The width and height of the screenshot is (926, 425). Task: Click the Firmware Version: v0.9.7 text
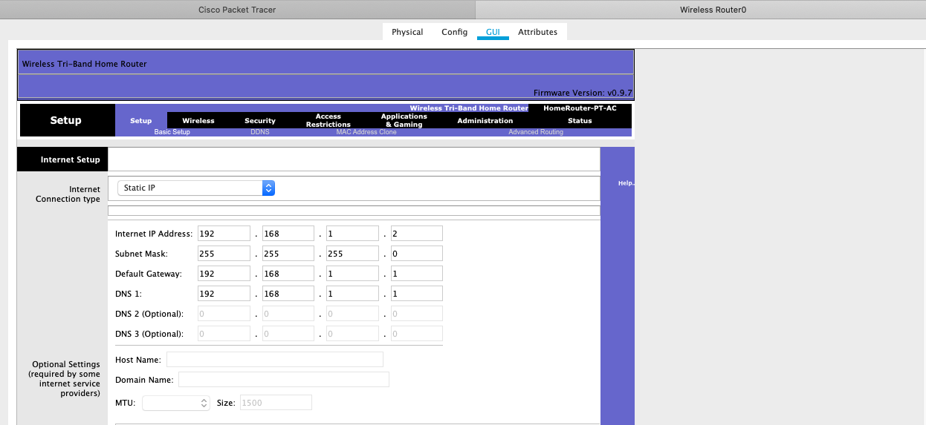click(583, 93)
